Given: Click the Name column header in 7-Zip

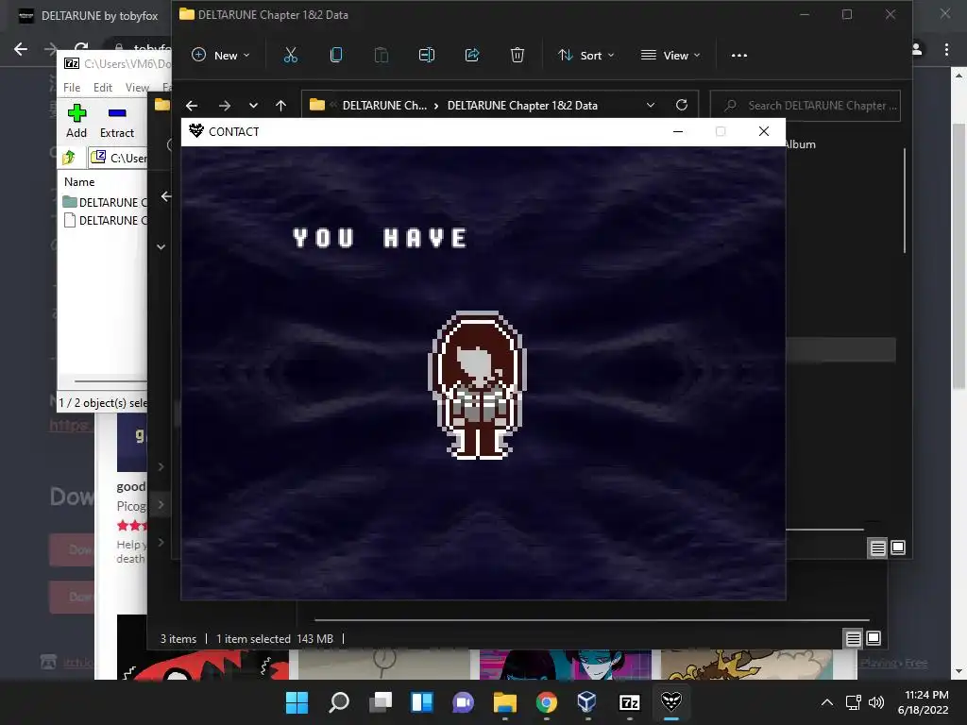Looking at the screenshot, I should [79, 182].
